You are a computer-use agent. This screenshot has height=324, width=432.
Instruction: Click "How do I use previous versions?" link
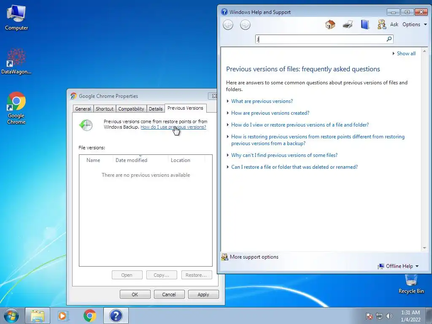tap(173, 127)
